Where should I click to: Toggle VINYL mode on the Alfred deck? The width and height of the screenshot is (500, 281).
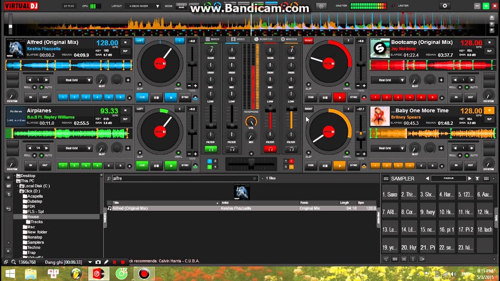pos(178,85)
